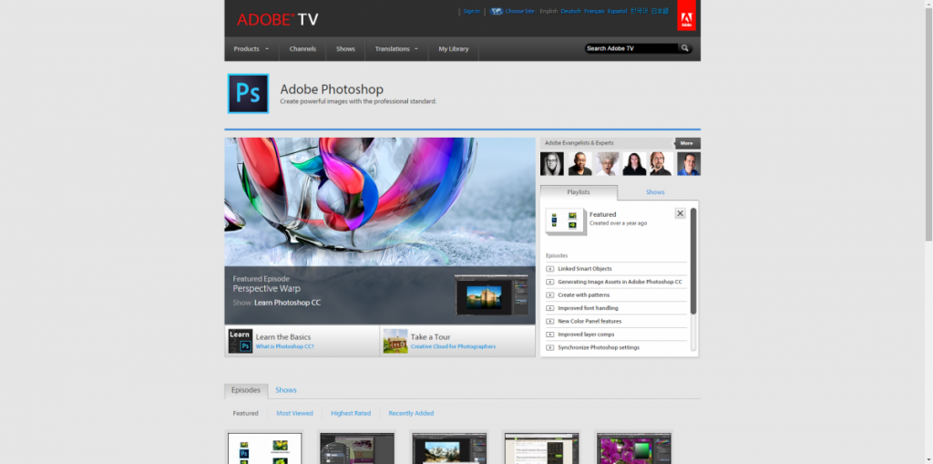This screenshot has width=933, height=464.
Task: Click the Learn Ps basics icon
Action: pos(241,341)
